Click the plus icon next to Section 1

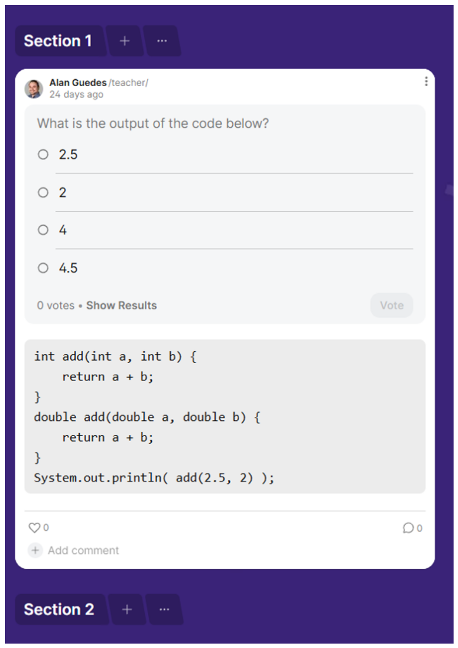tap(125, 41)
